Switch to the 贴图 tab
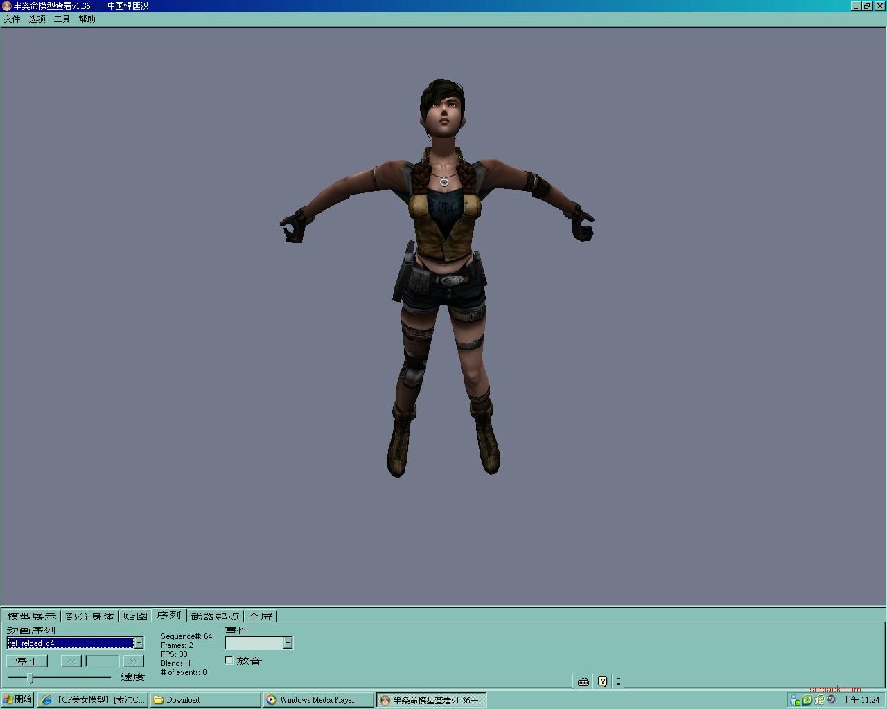The image size is (887, 709). pyautogui.click(x=135, y=616)
